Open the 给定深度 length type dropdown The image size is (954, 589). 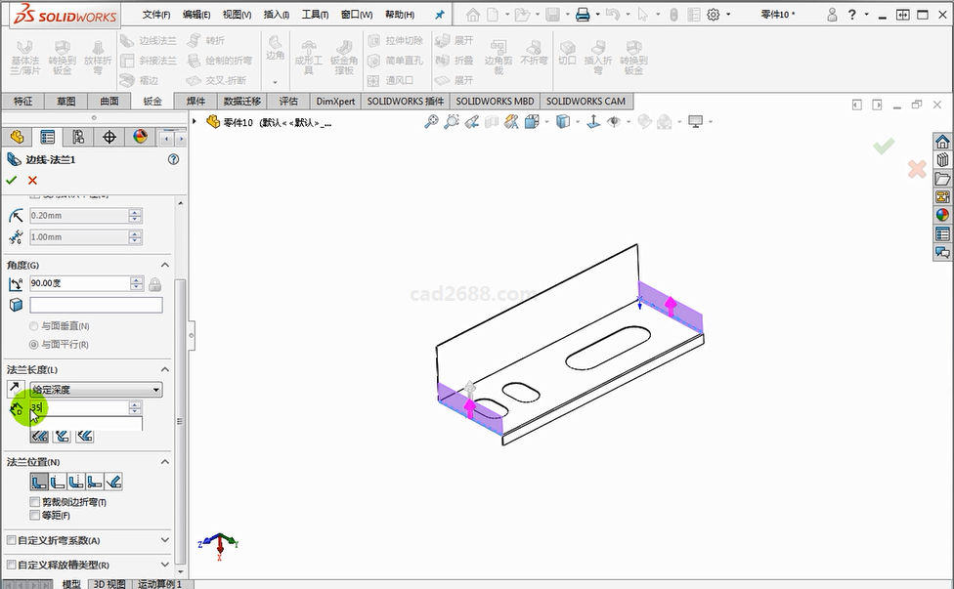(x=96, y=390)
